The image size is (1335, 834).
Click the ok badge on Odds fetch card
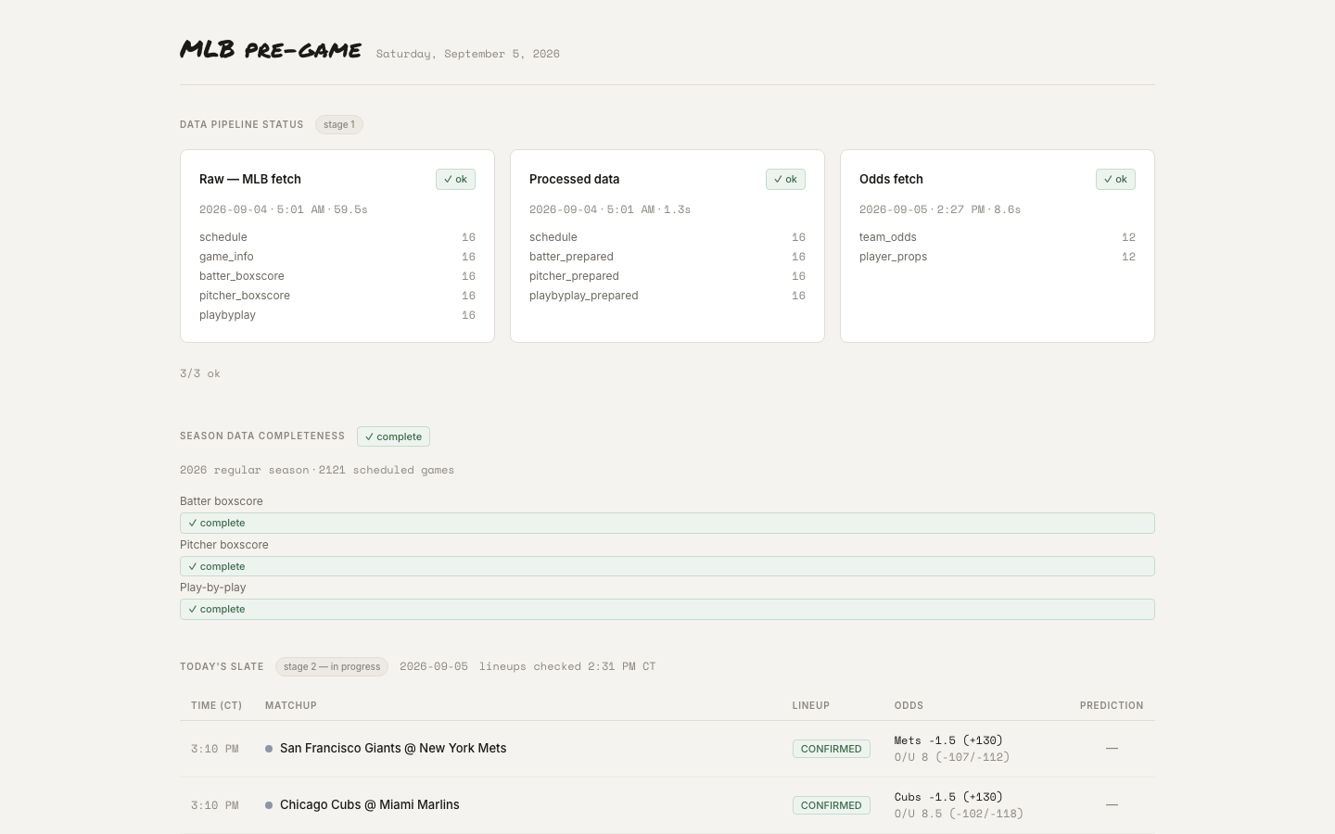tap(1115, 179)
